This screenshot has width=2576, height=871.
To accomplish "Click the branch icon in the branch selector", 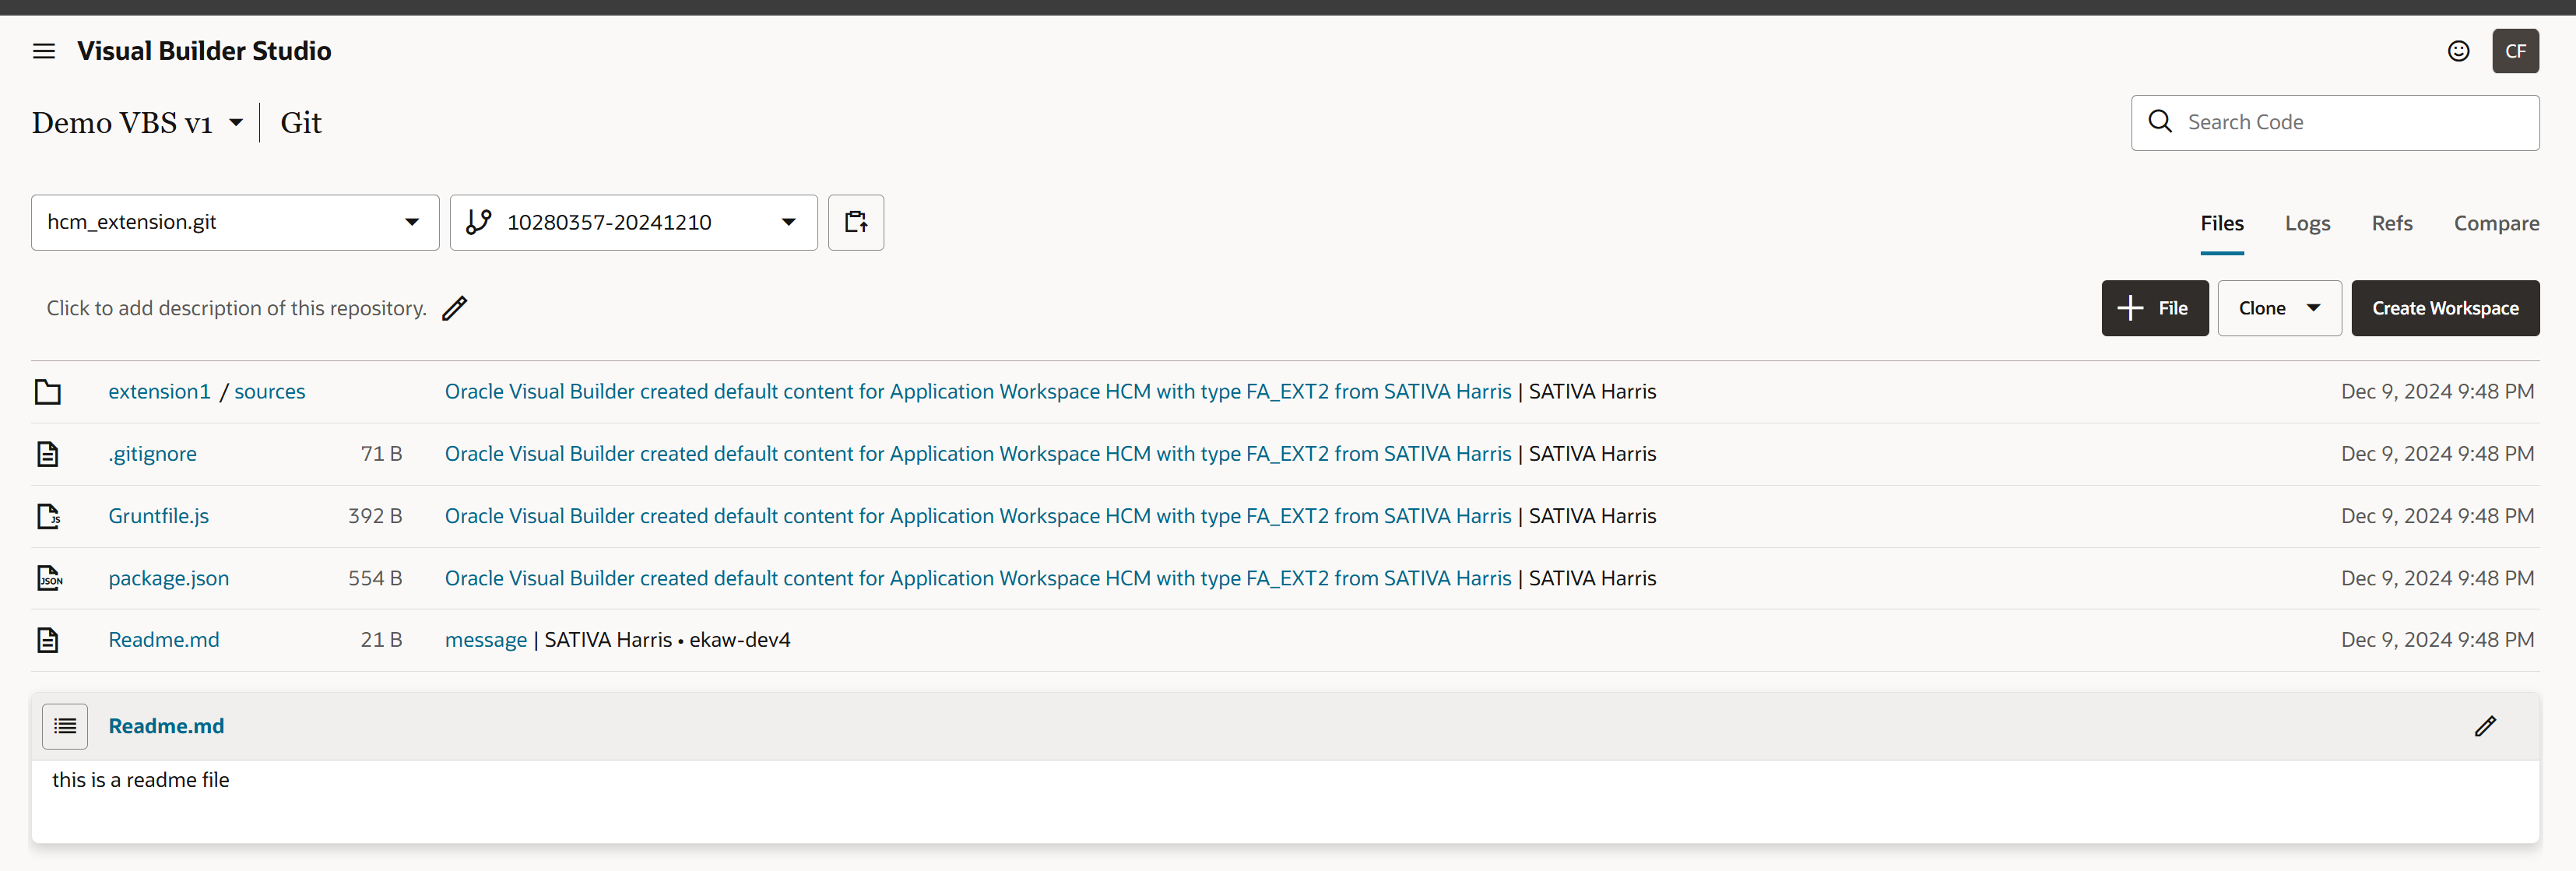I will [479, 222].
